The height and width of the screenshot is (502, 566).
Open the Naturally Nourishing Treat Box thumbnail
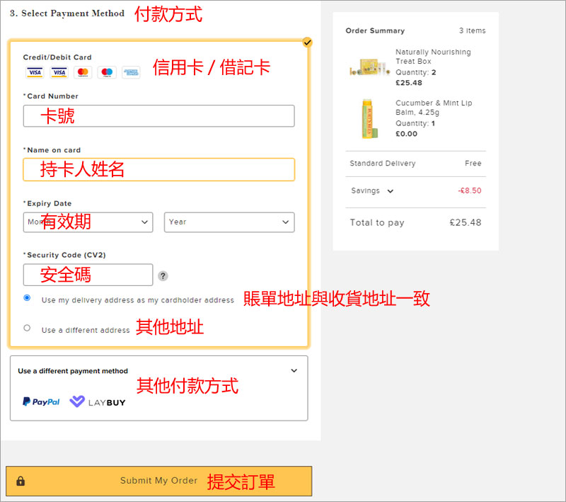(x=369, y=67)
